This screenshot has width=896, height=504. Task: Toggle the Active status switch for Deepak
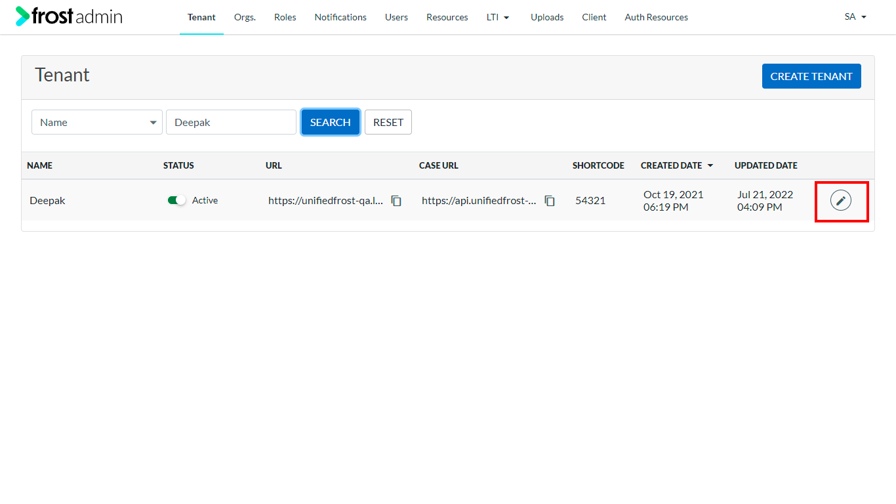[x=176, y=200]
